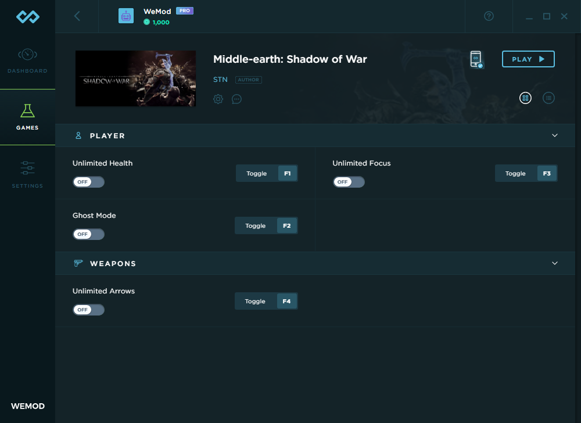This screenshot has height=423, width=581.
Task: Click the robot profile avatar
Action: click(x=126, y=16)
